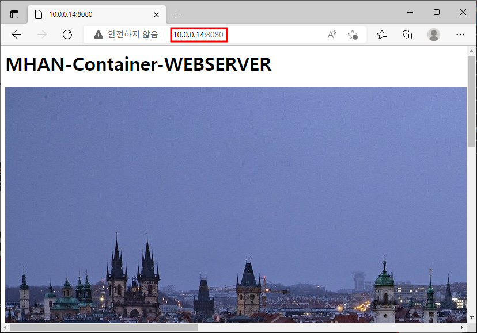Open a new tab with plus button

(x=176, y=14)
